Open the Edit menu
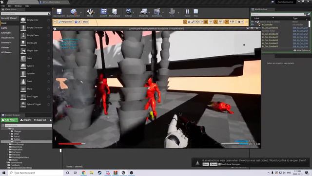312x176 pixels. tap(10, 6)
